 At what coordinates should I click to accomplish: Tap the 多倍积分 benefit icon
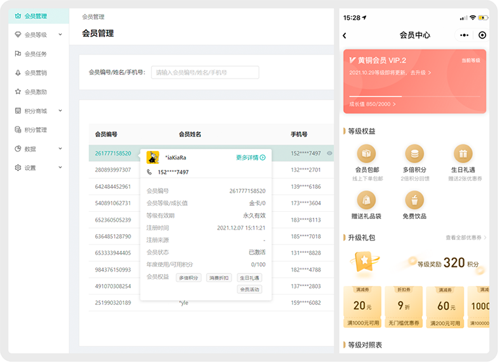click(x=415, y=153)
